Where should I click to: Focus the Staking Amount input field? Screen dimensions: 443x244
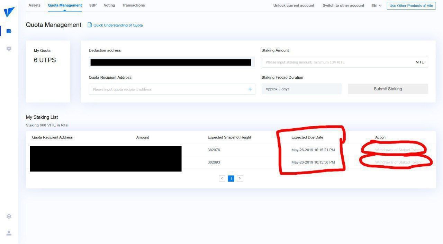click(345, 62)
